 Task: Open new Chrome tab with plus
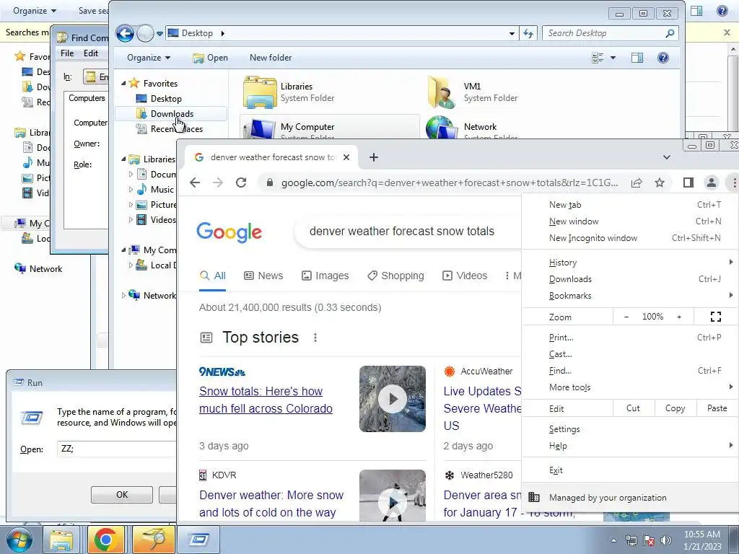click(374, 157)
